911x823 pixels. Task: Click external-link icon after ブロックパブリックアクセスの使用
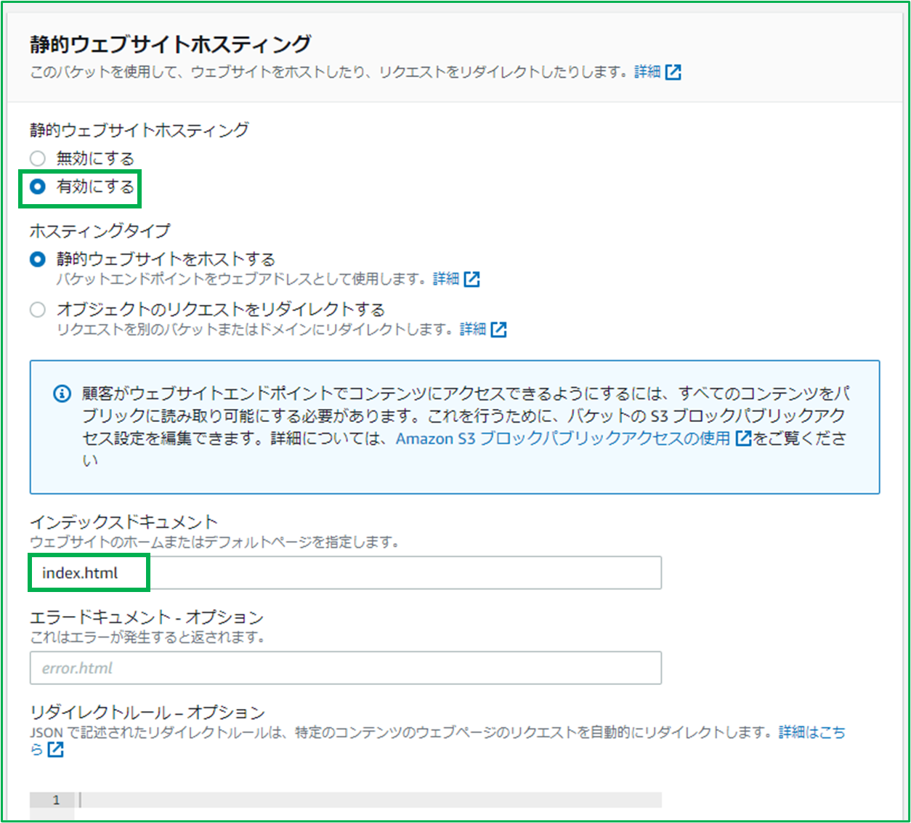[743, 438]
